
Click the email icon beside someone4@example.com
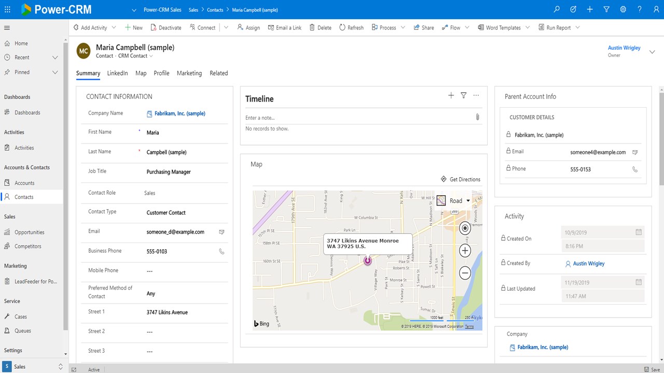[635, 152]
